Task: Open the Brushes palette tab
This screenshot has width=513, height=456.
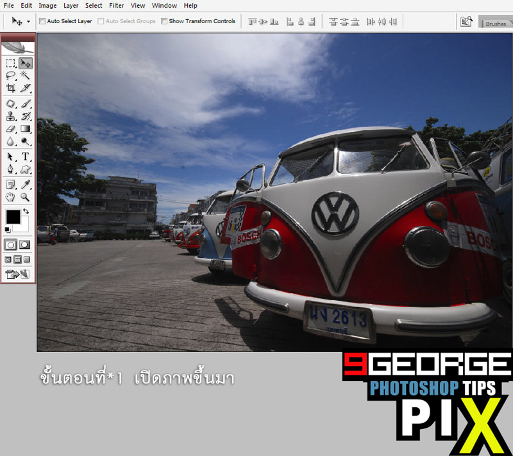Action: point(496,24)
